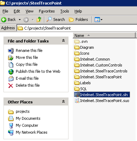The height and width of the screenshot is (141, 137).
Task: Go up one folder level icon
Action: (39, 19)
